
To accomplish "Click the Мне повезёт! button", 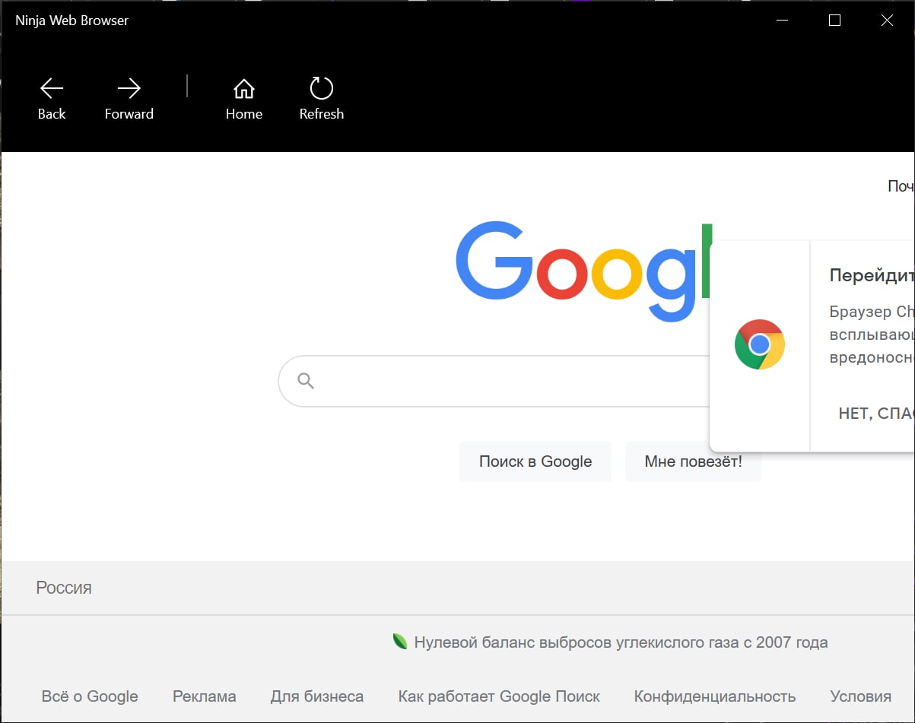I will (693, 461).
